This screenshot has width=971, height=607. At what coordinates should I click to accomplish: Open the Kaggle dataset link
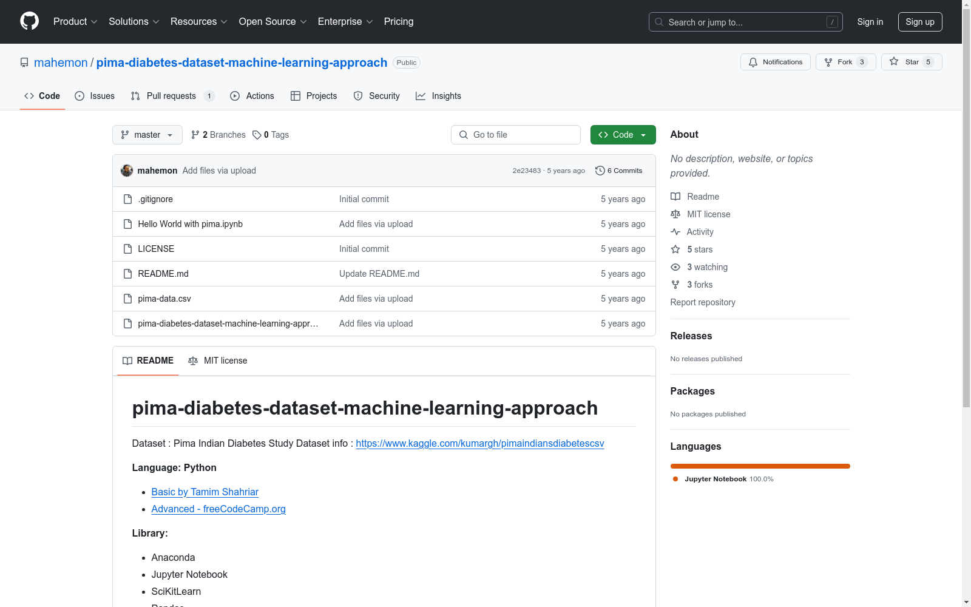480,443
